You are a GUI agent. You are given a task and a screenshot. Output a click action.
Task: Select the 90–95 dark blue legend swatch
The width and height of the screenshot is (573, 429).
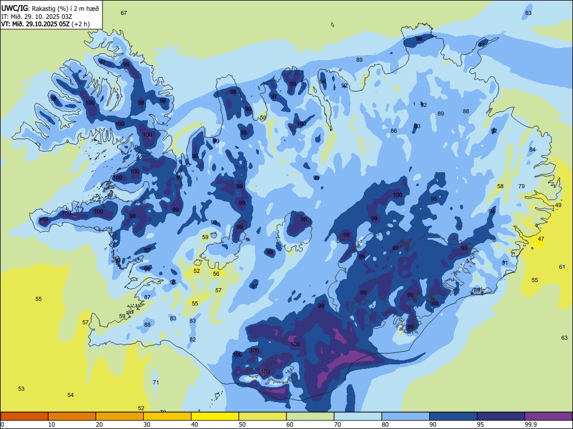coord(453,416)
